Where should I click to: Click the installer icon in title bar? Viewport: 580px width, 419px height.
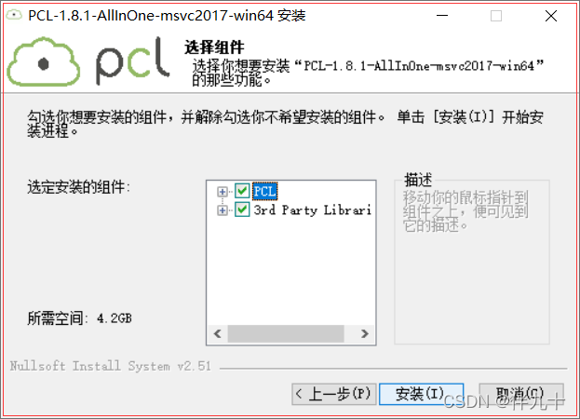[14, 15]
